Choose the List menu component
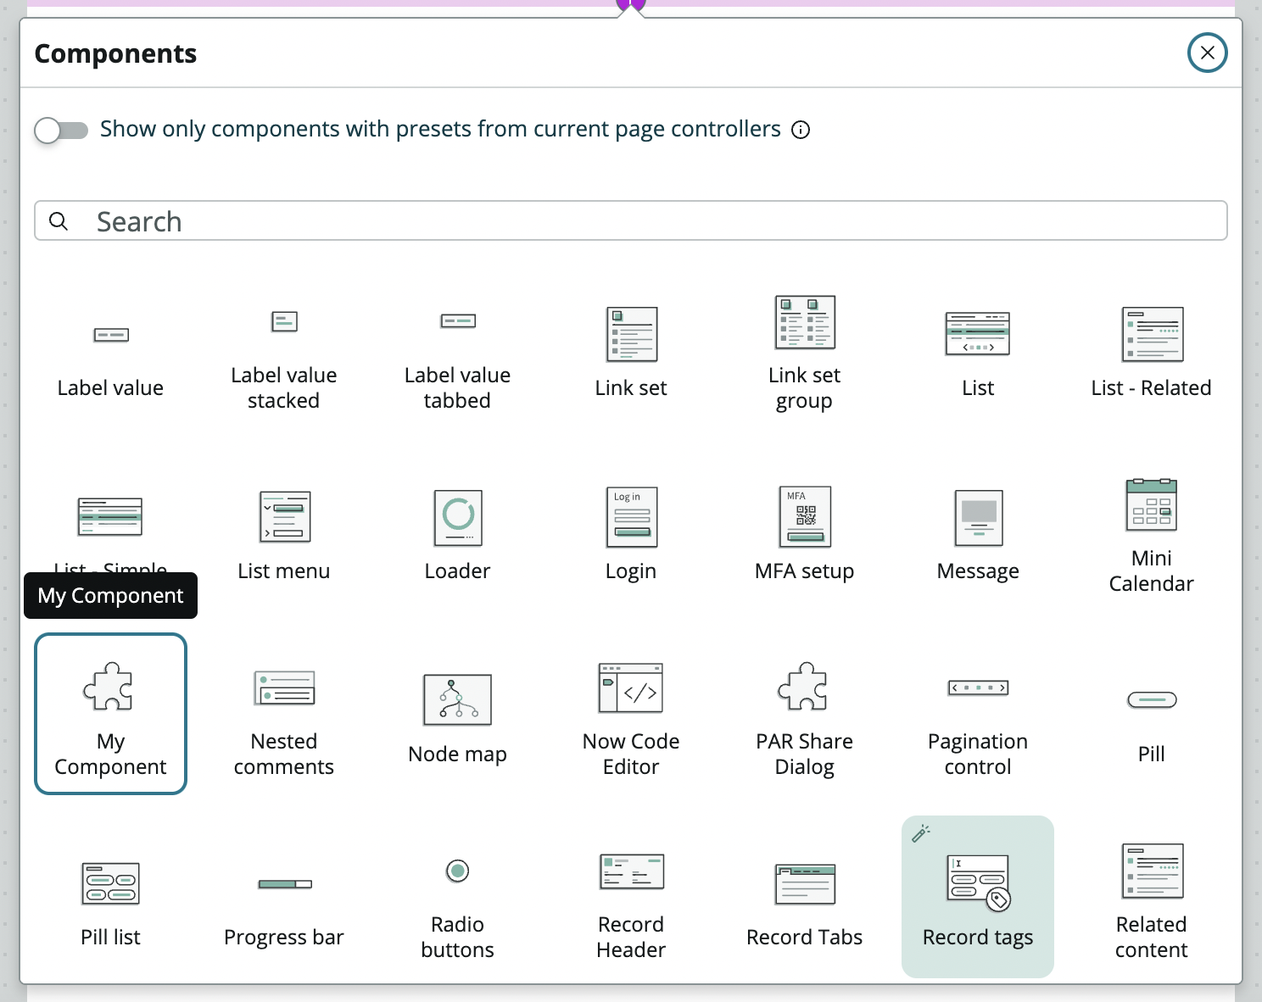 (x=284, y=534)
